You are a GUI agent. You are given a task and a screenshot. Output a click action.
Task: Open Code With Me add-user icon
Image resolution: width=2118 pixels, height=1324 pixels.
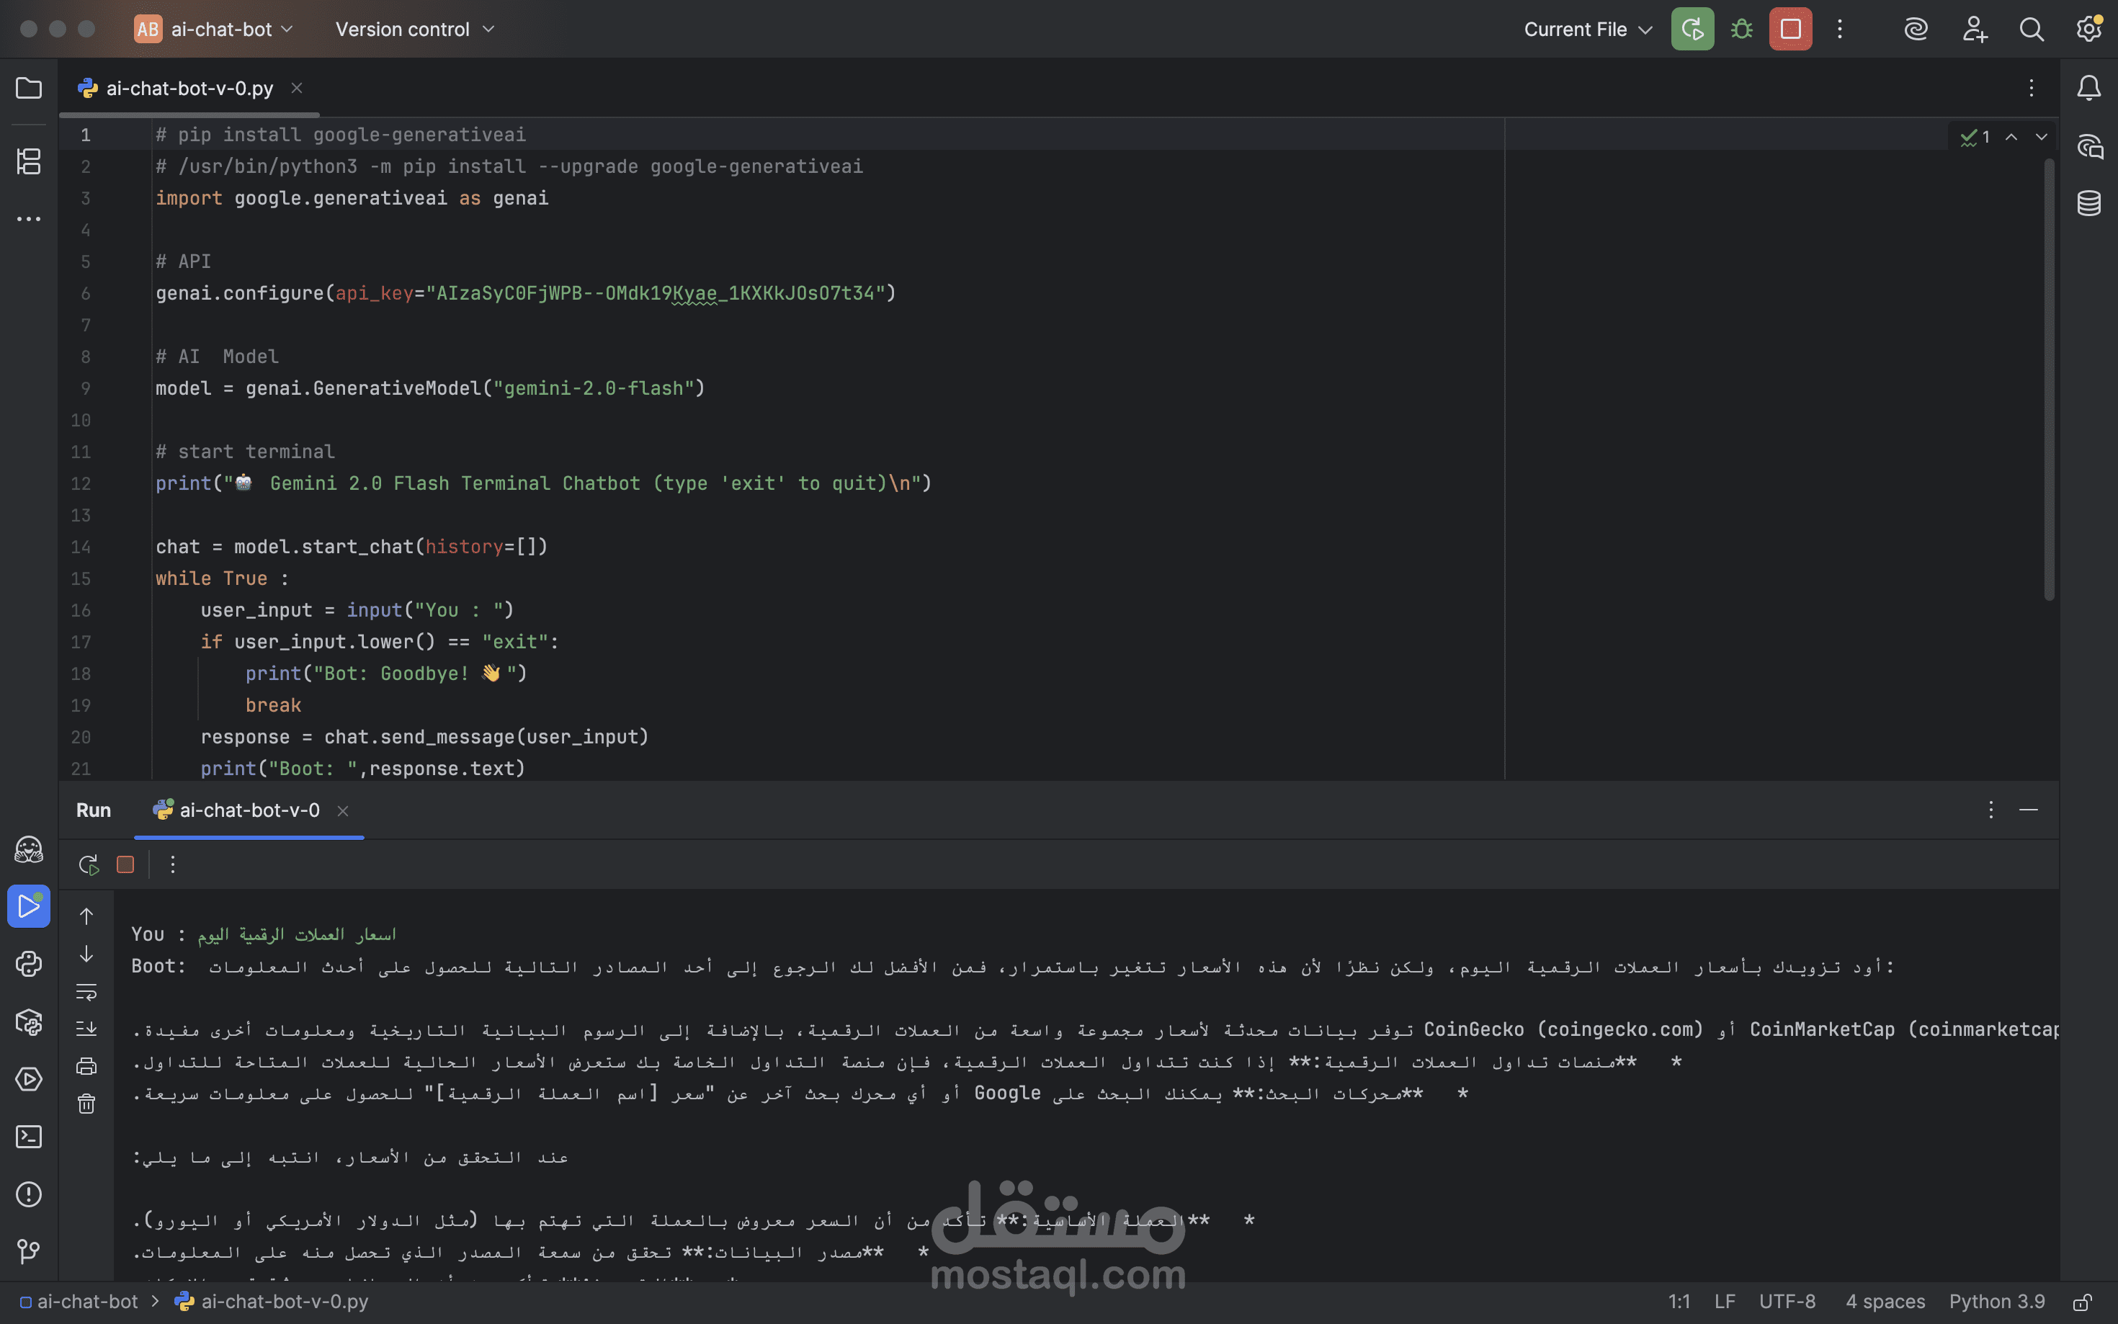(1975, 29)
